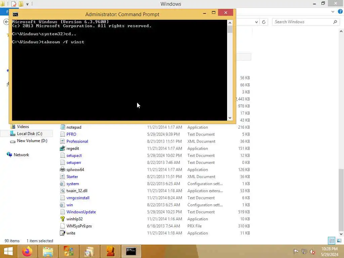This screenshot has height=258, width=344.
Task: Open Firefox from the taskbar
Action: click(27, 251)
